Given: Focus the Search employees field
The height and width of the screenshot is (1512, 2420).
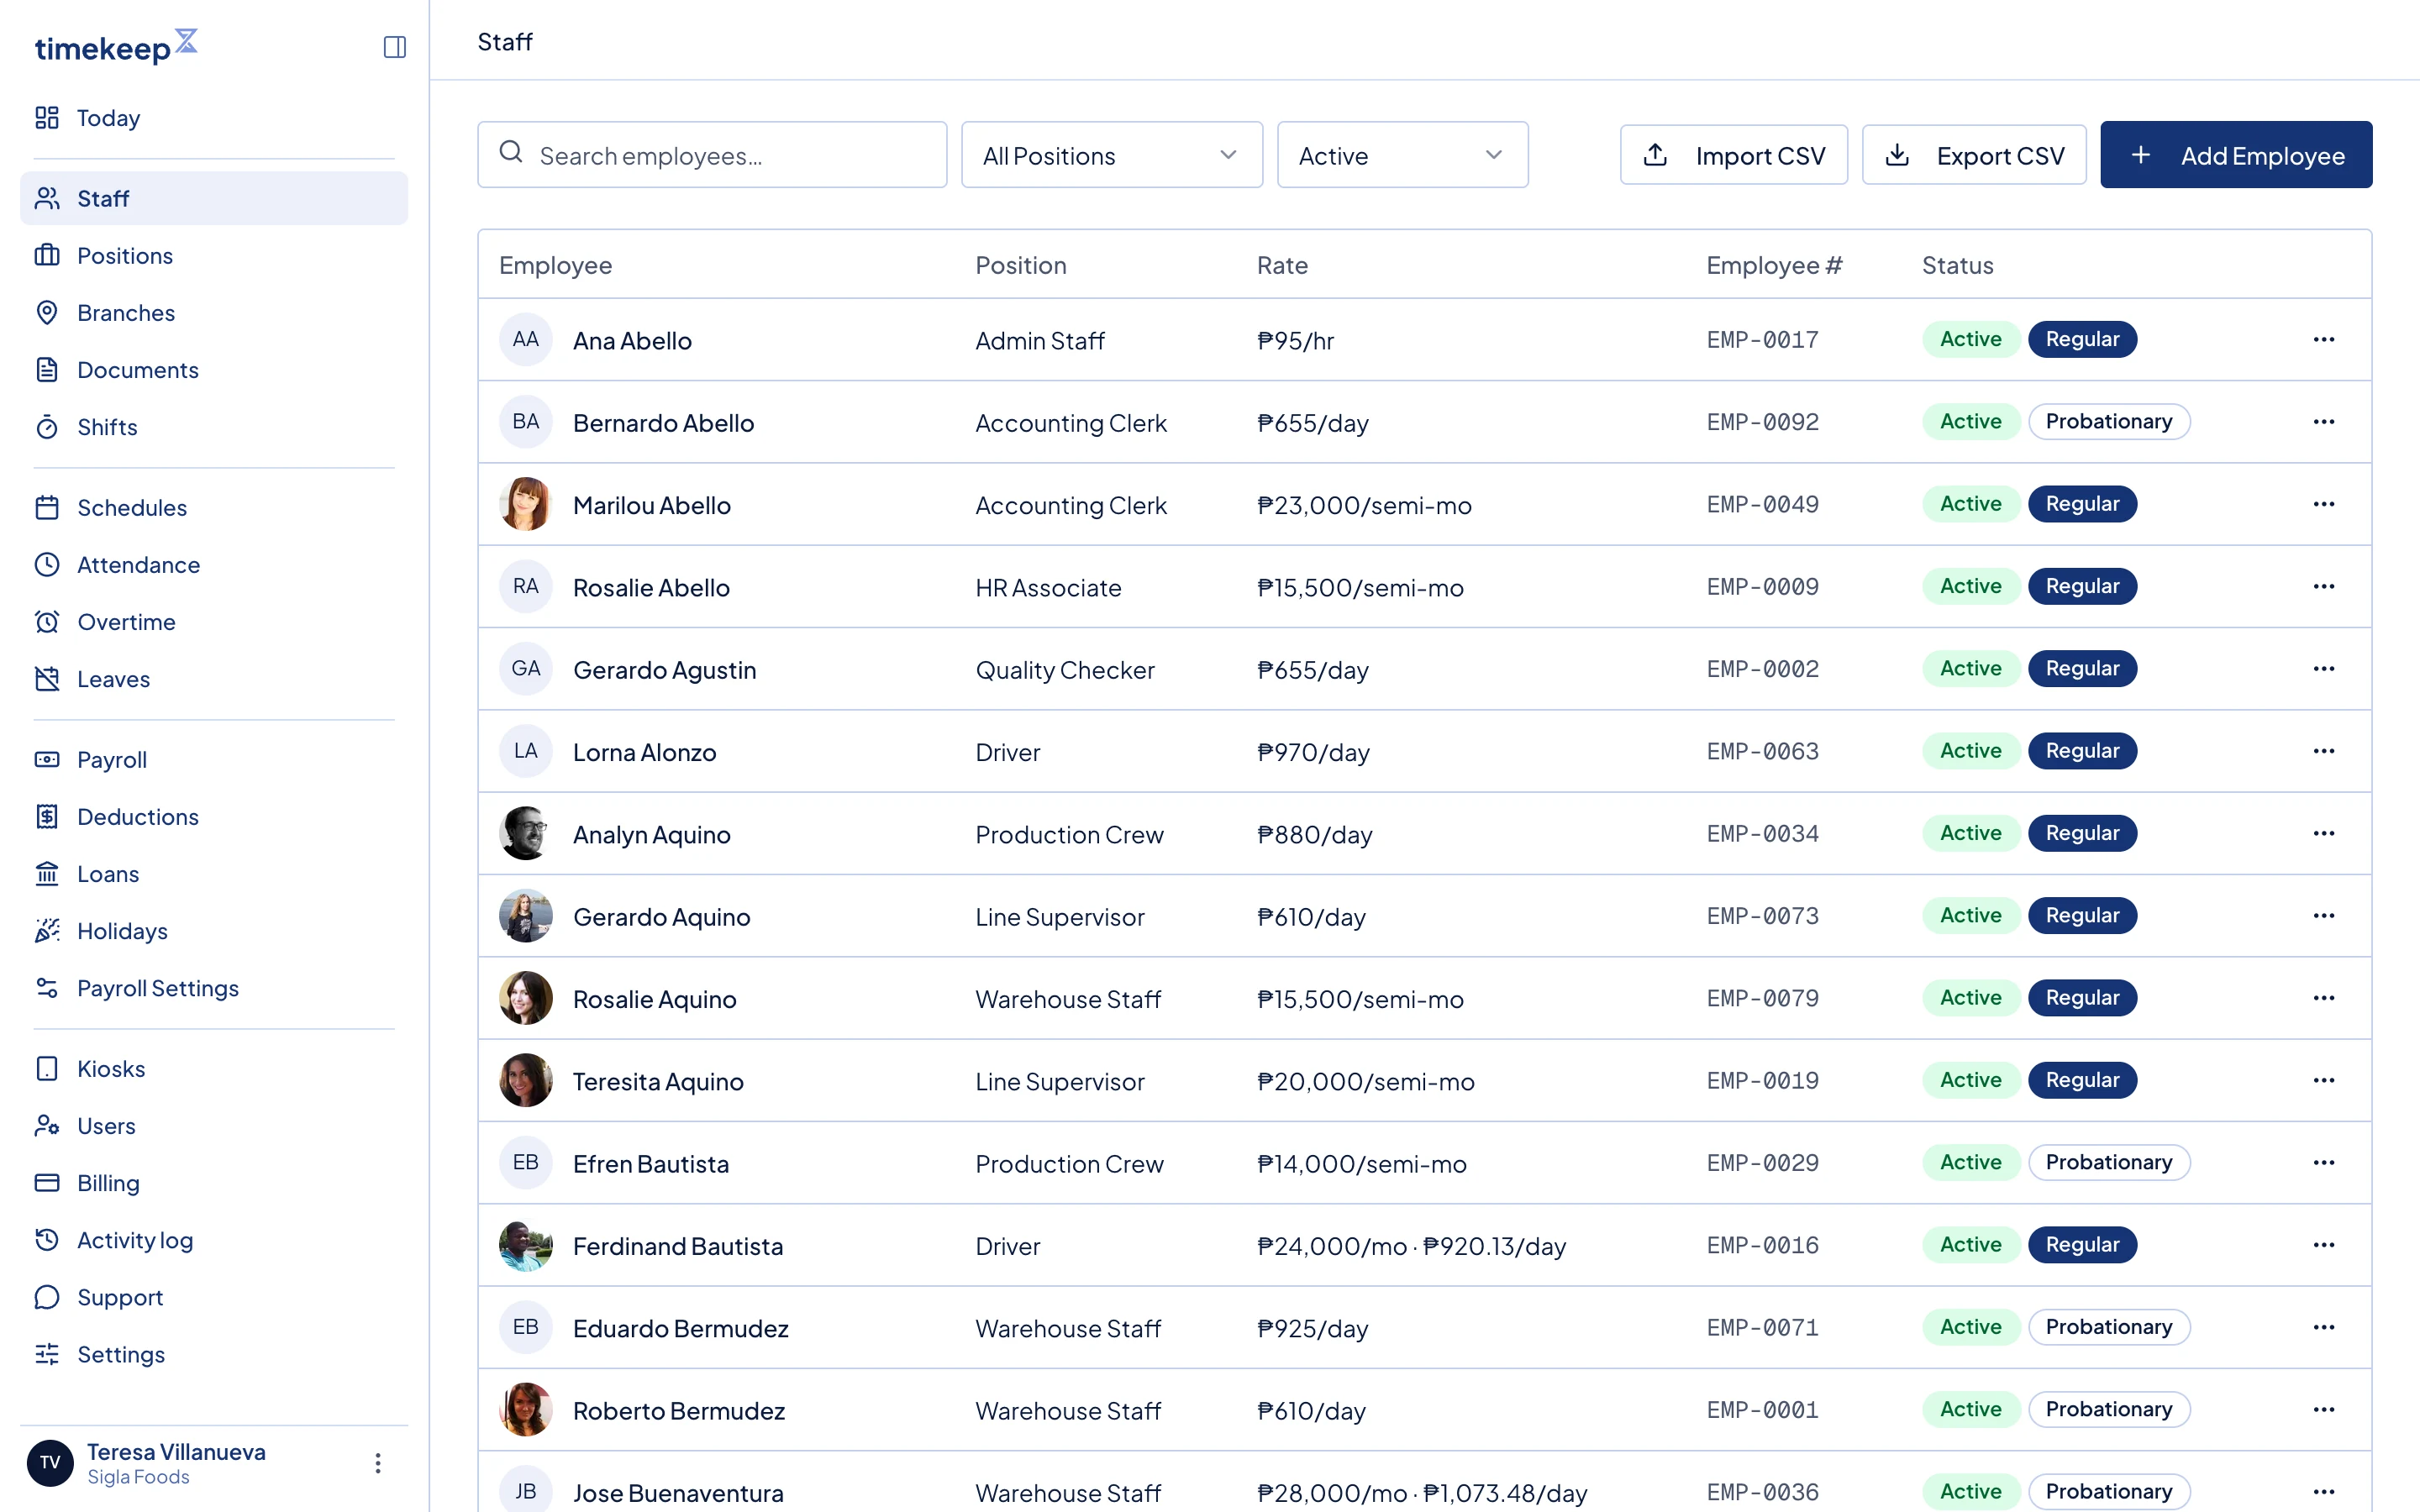Looking at the screenshot, I should (x=712, y=155).
